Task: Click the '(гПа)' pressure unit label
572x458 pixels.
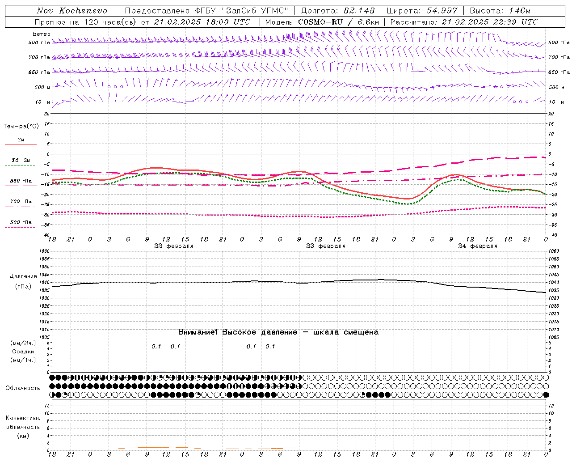Action: coord(22,287)
